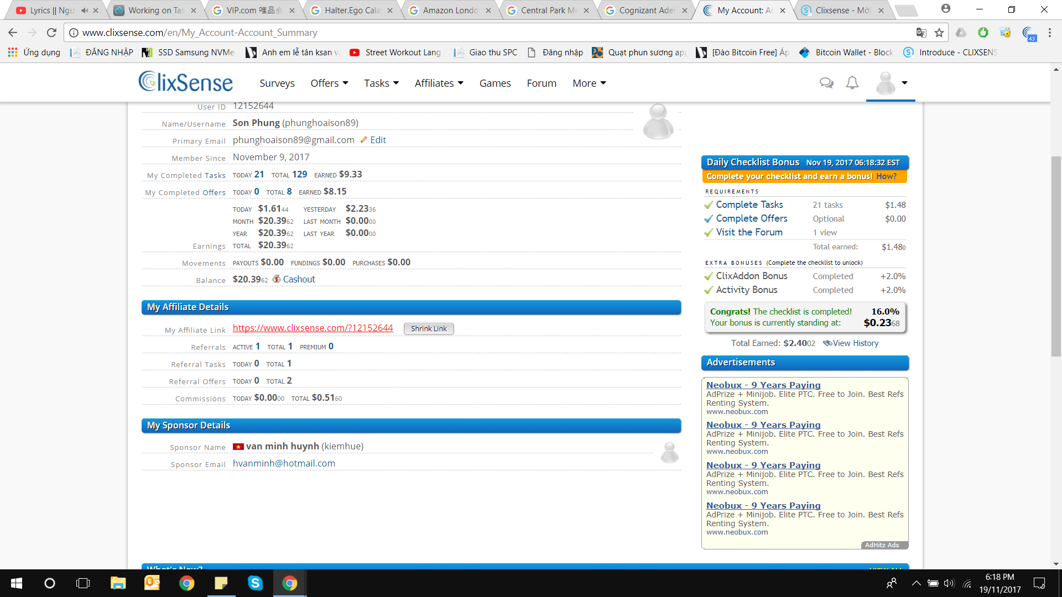Viewport: 1062px width, 597px height.
Task: Click the Complete Tasks checklist item
Action: [749, 205]
